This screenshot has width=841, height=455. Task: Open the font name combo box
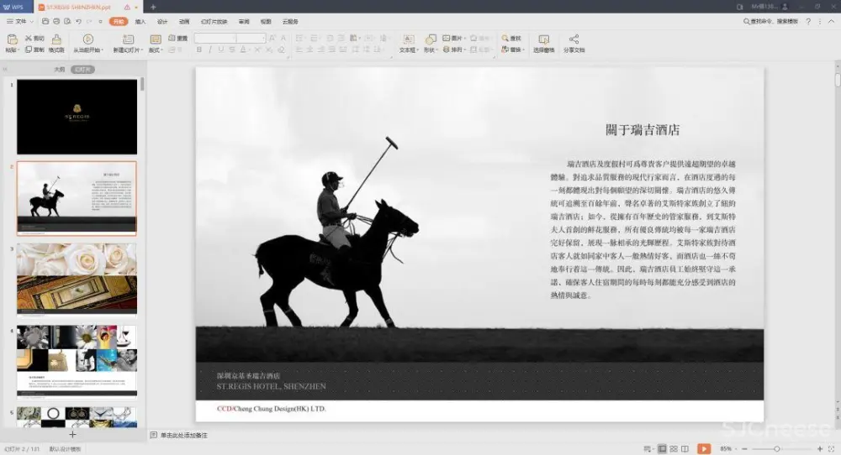(x=215, y=38)
